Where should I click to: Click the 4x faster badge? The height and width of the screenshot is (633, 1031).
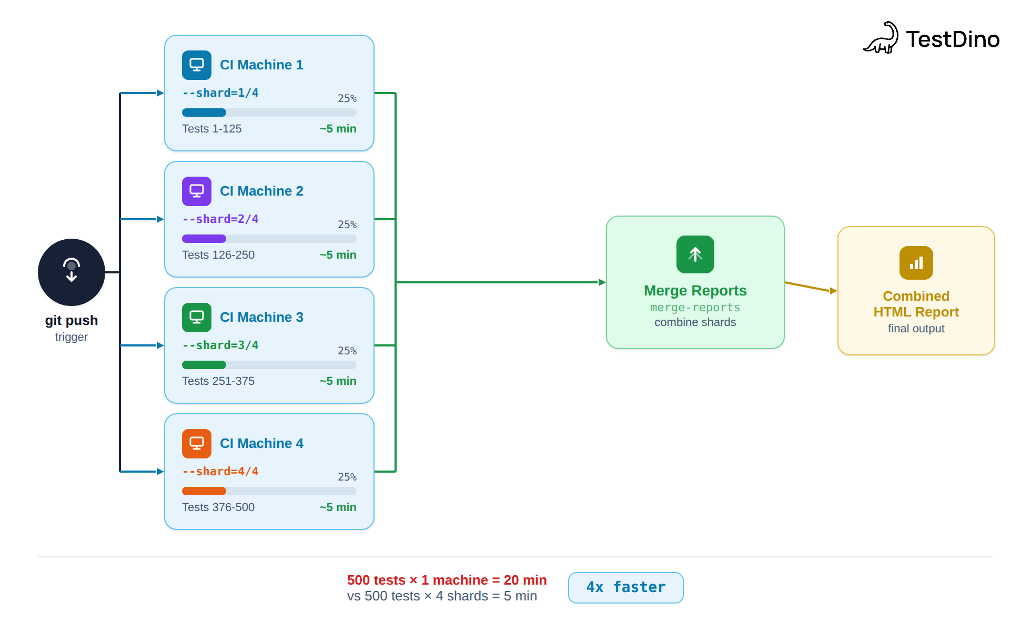click(x=625, y=587)
